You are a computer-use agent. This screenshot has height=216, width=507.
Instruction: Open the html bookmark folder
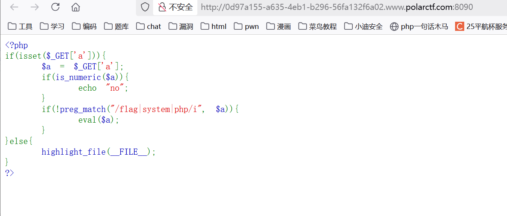[214, 26]
